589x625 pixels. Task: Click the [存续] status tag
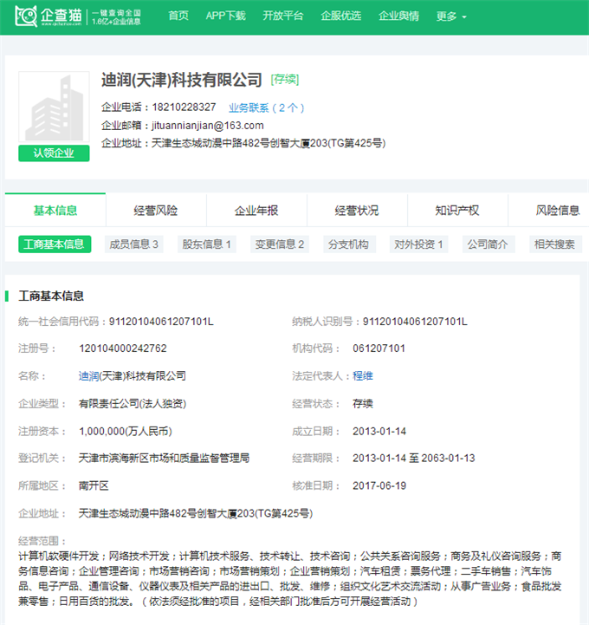[285, 80]
